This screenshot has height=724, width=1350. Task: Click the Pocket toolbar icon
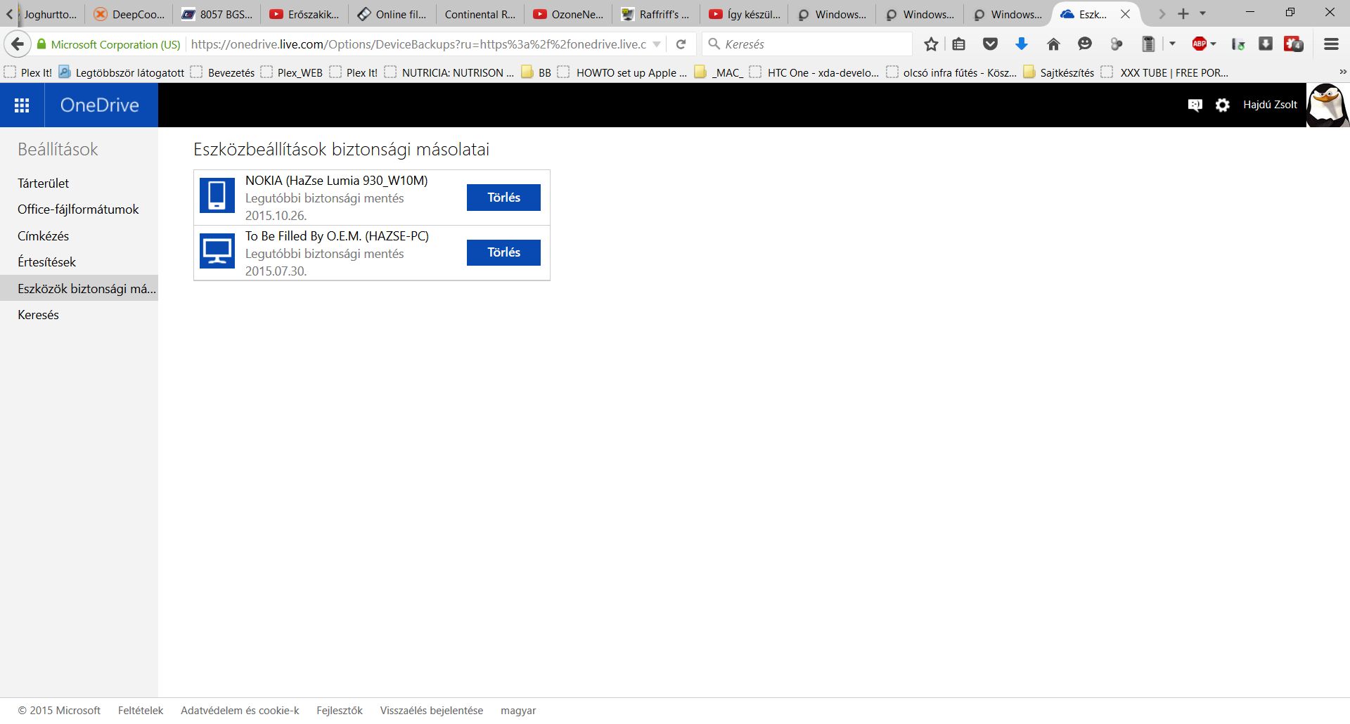990,44
